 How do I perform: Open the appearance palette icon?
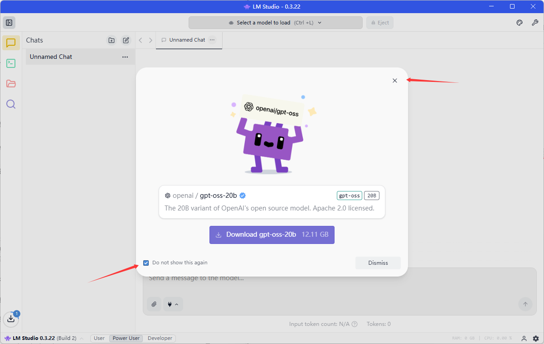point(520,23)
